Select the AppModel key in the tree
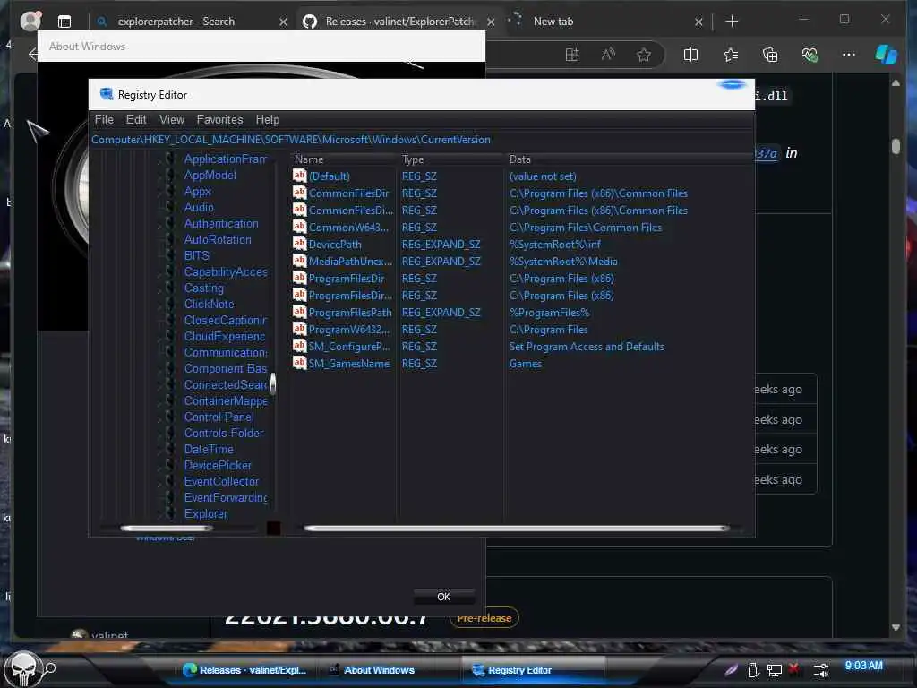The image size is (917, 688). point(210,175)
